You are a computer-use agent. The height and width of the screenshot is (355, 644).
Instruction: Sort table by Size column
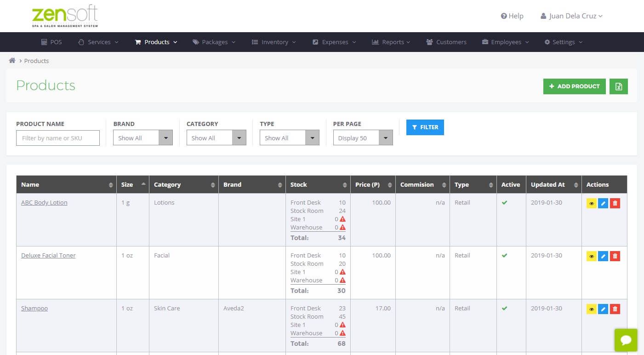click(x=132, y=184)
